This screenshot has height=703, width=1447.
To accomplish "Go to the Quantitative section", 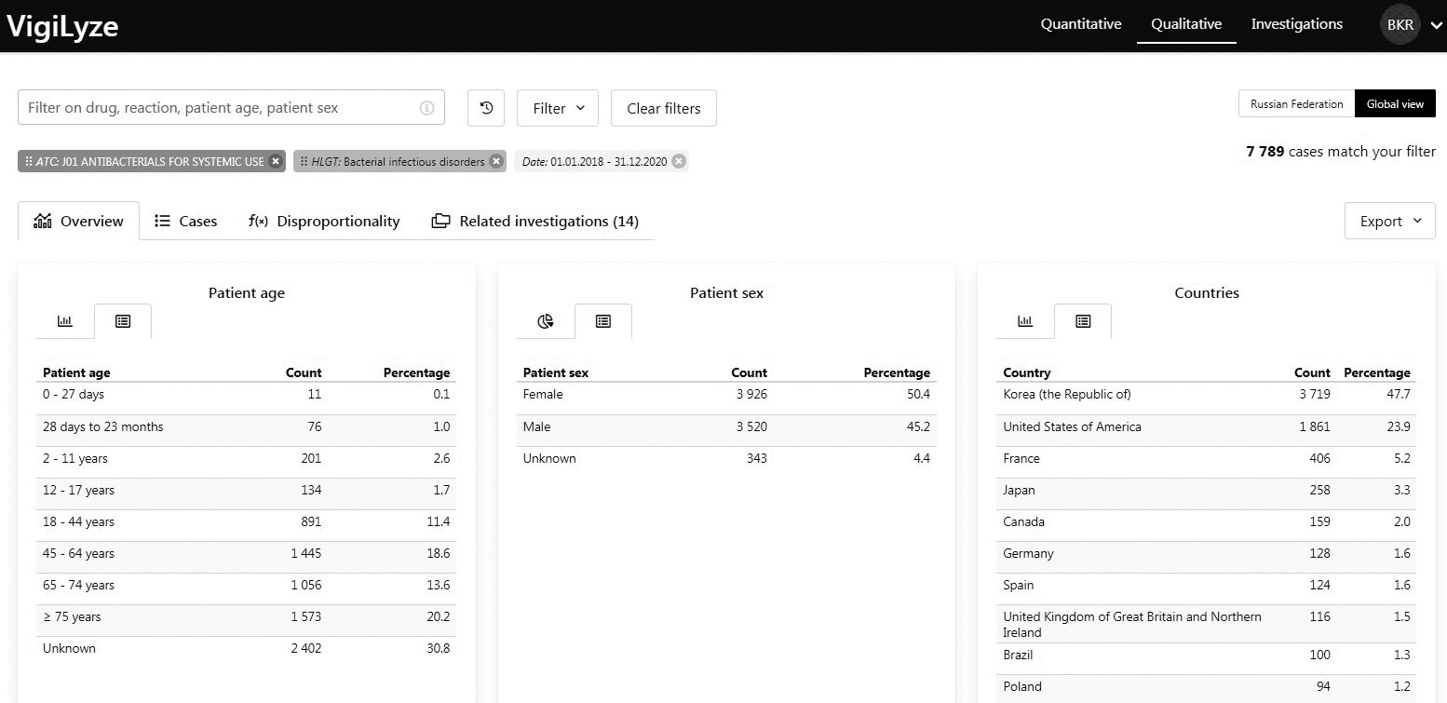I will pos(1080,24).
